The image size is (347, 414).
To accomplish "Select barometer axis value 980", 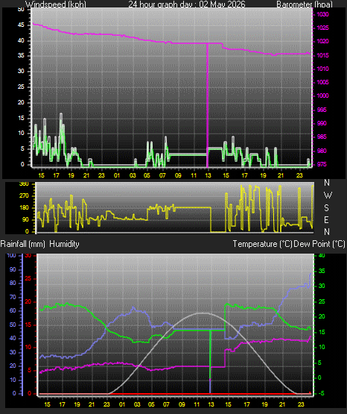I will coord(322,151).
